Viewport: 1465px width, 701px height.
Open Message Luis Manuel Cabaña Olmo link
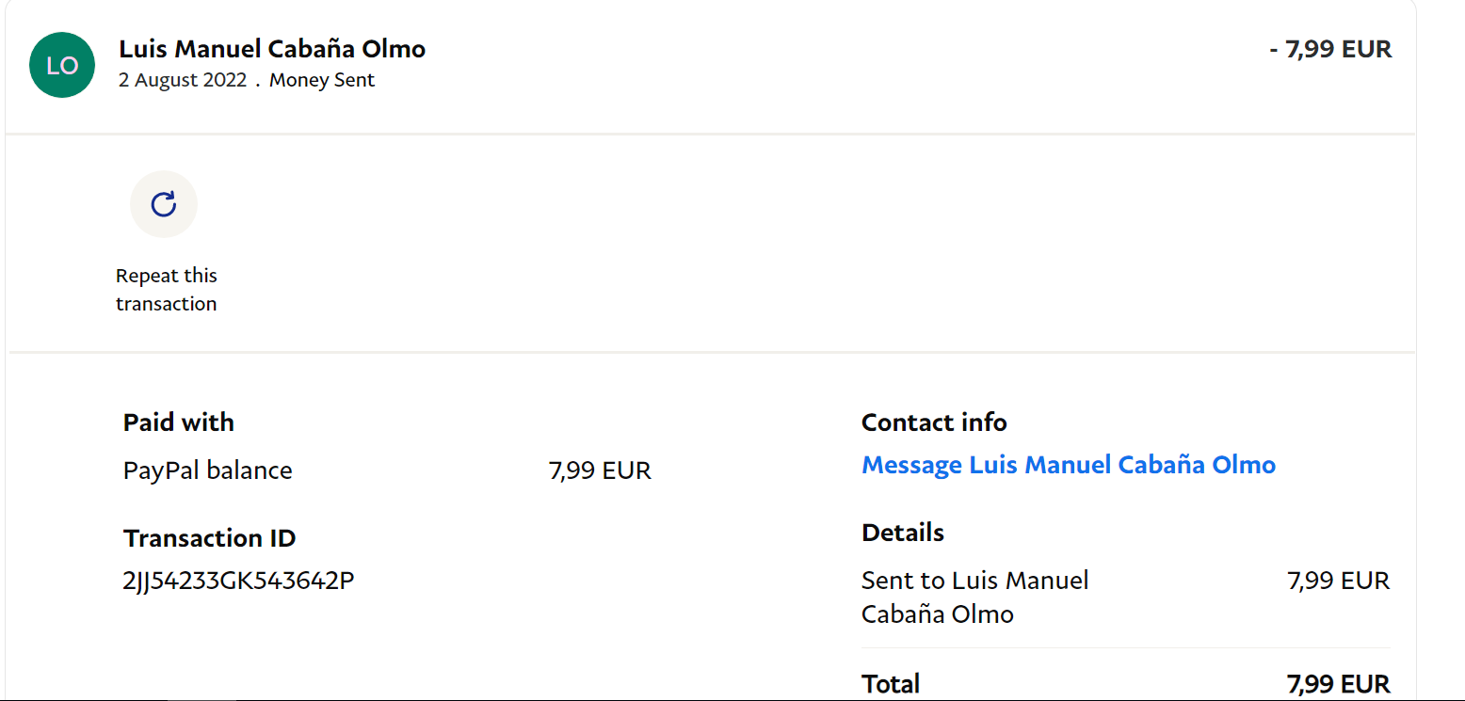coord(1069,465)
